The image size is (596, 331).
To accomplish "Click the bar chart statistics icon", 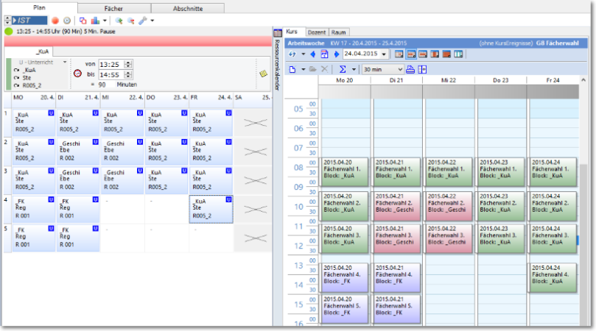I will coord(96,21).
